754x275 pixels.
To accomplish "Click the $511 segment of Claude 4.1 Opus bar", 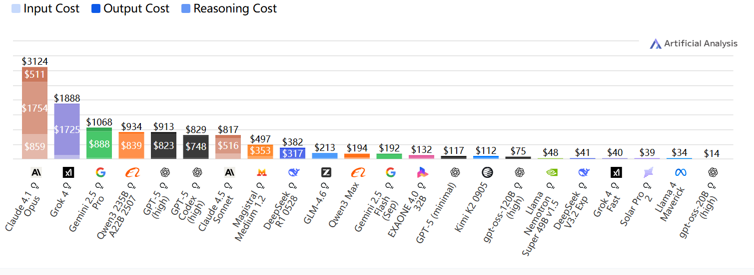I will (34, 74).
